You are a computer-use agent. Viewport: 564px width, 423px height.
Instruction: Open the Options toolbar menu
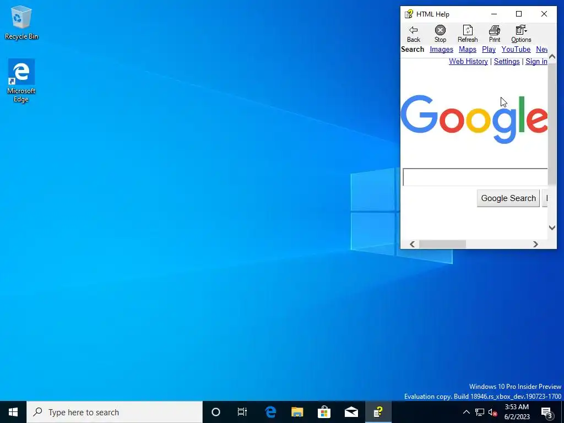point(521,34)
